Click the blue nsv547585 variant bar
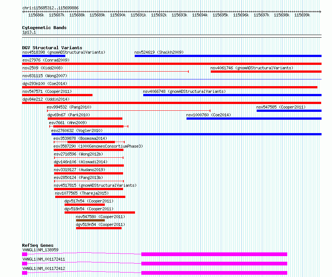The width and height of the screenshot is (332, 277). click(289, 111)
